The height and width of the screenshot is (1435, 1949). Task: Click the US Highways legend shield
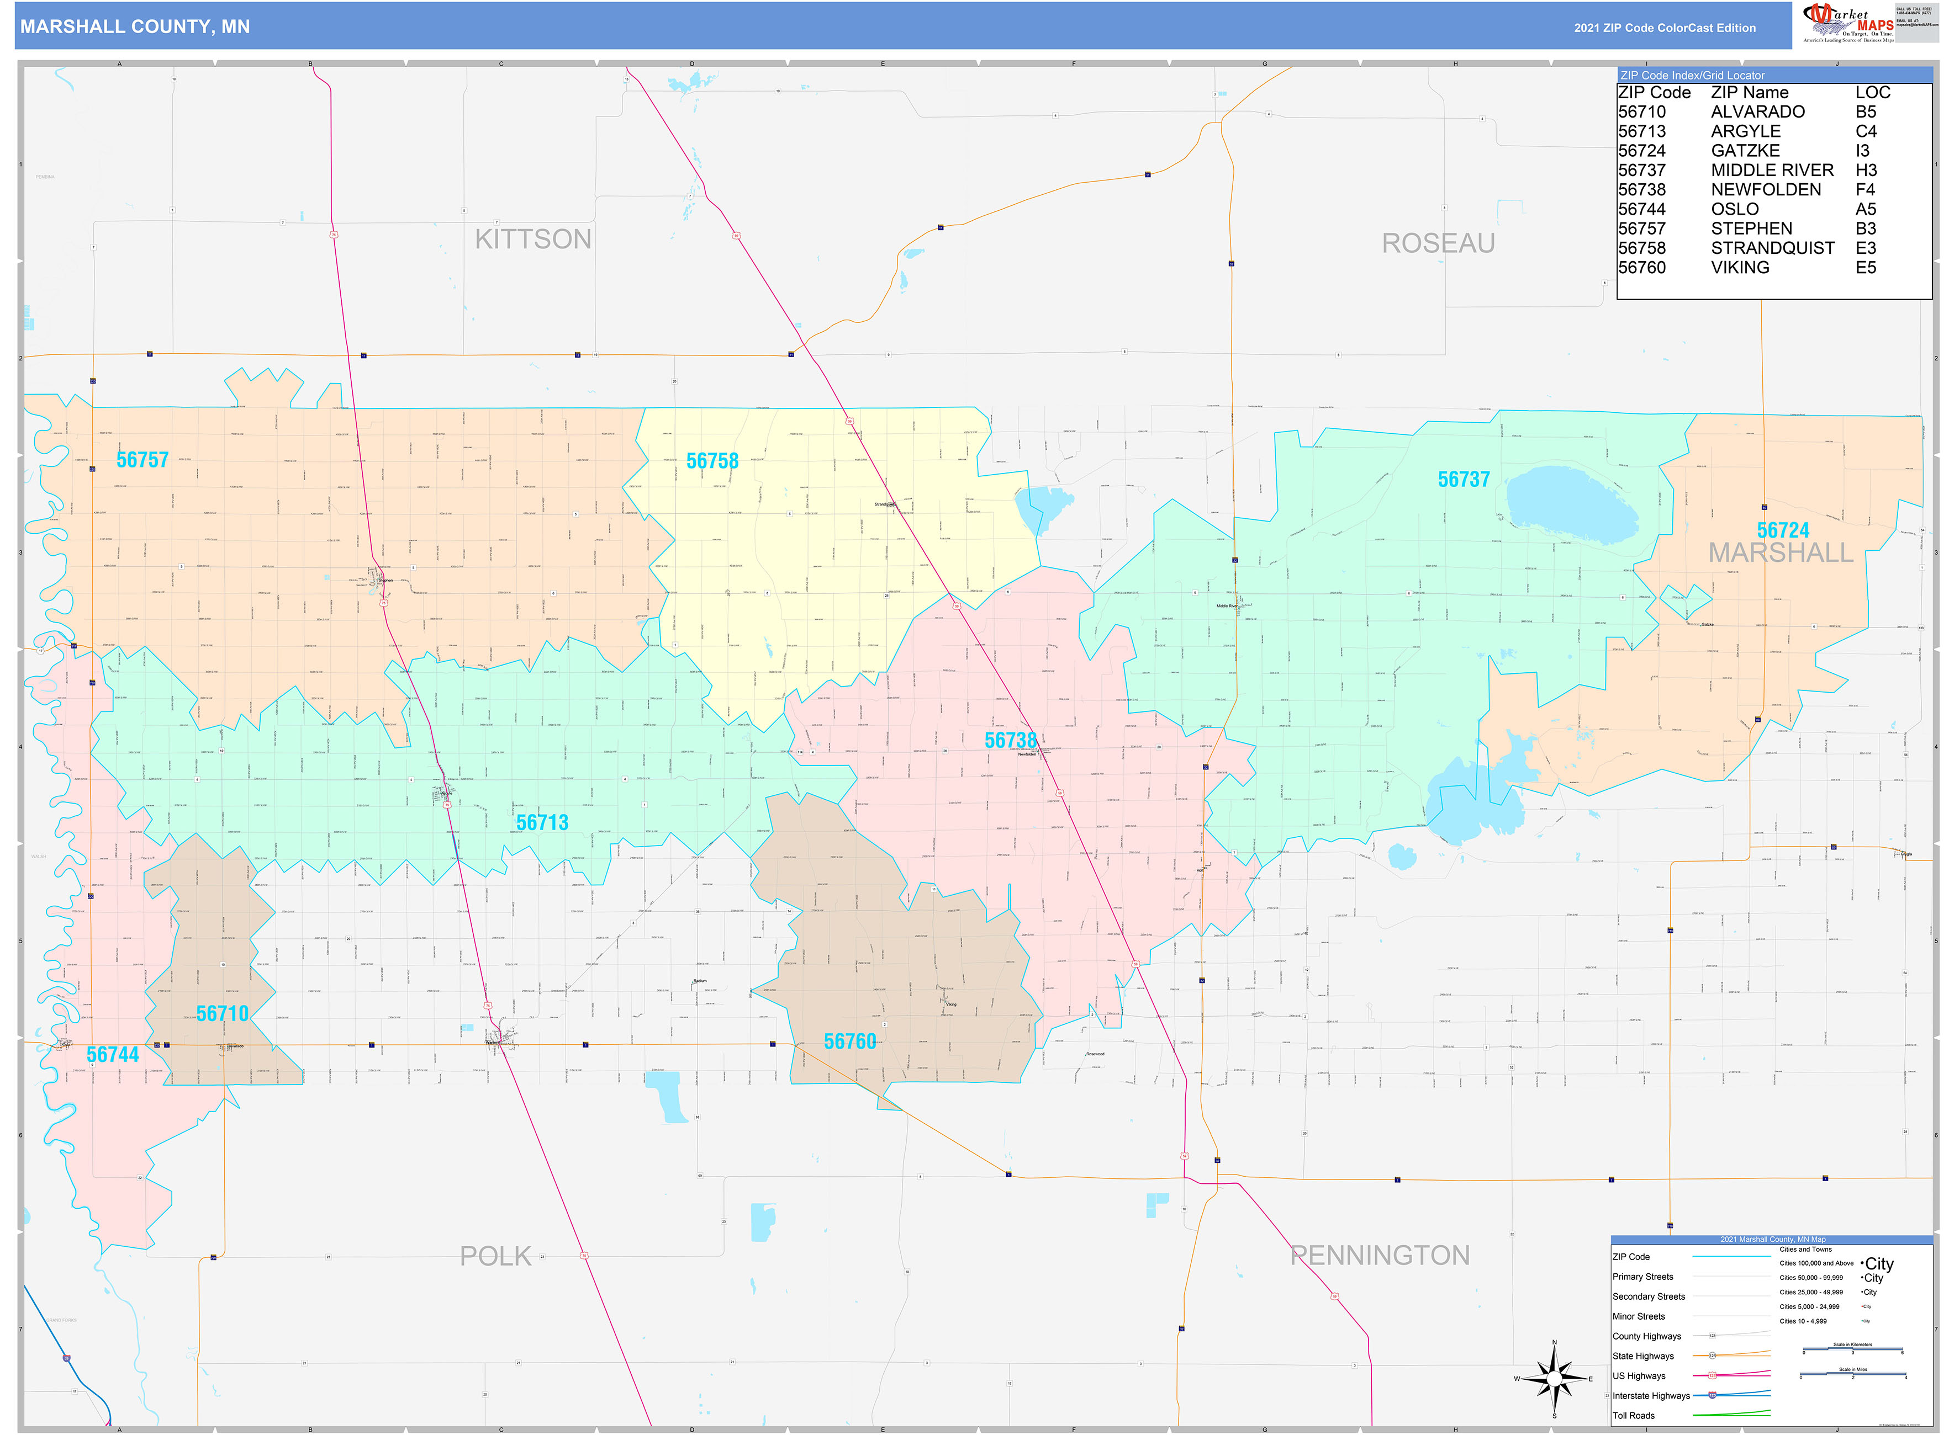pyautogui.click(x=1712, y=1375)
